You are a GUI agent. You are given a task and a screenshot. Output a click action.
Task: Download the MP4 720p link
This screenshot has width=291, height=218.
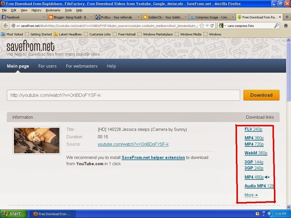pos(254,144)
